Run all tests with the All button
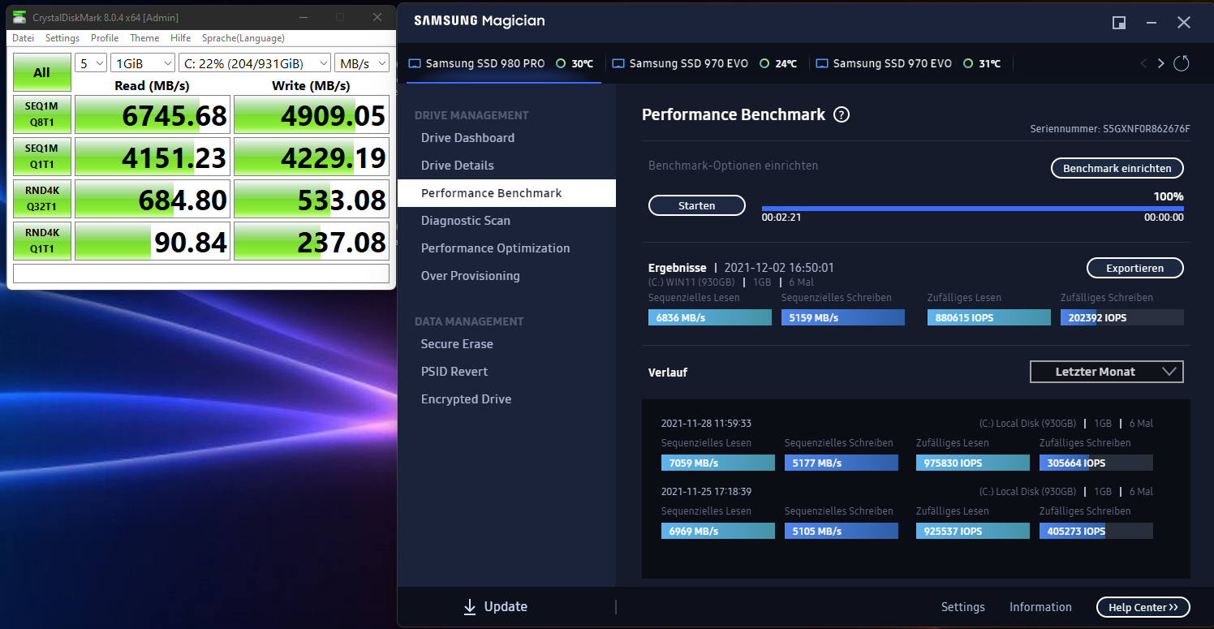Image resolution: width=1214 pixels, height=629 pixels. (42, 73)
